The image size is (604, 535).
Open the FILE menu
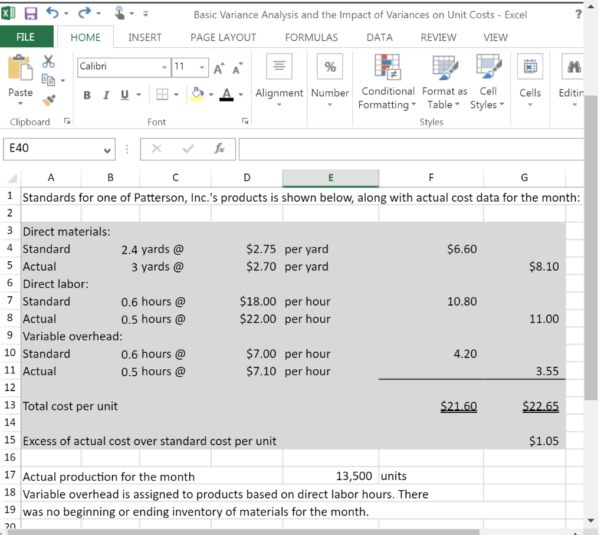pos(27,37)
